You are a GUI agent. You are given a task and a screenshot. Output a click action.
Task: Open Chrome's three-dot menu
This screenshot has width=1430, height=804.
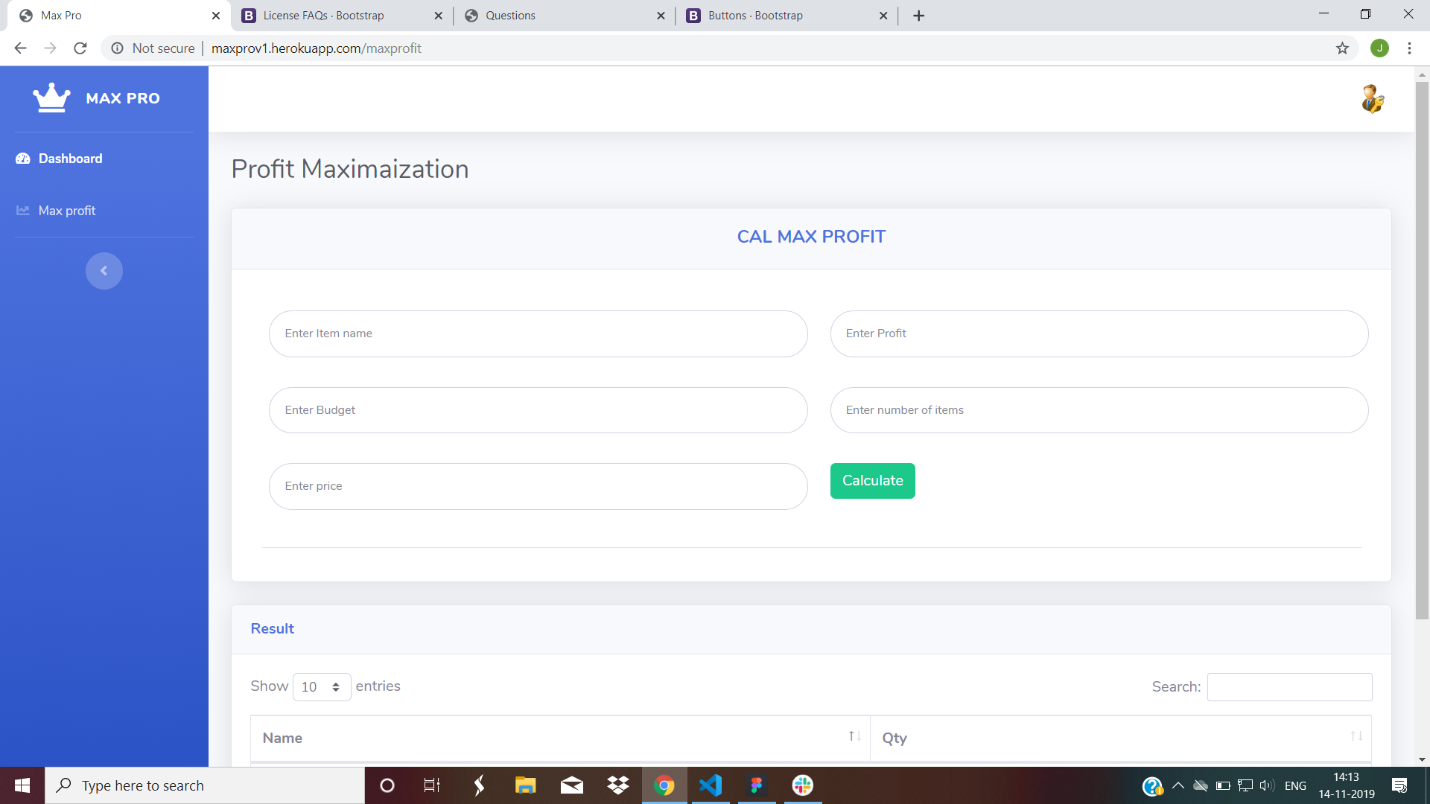(1409, 48)
